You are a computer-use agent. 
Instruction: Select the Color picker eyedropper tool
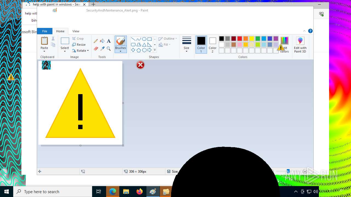(x=102, y=49)
